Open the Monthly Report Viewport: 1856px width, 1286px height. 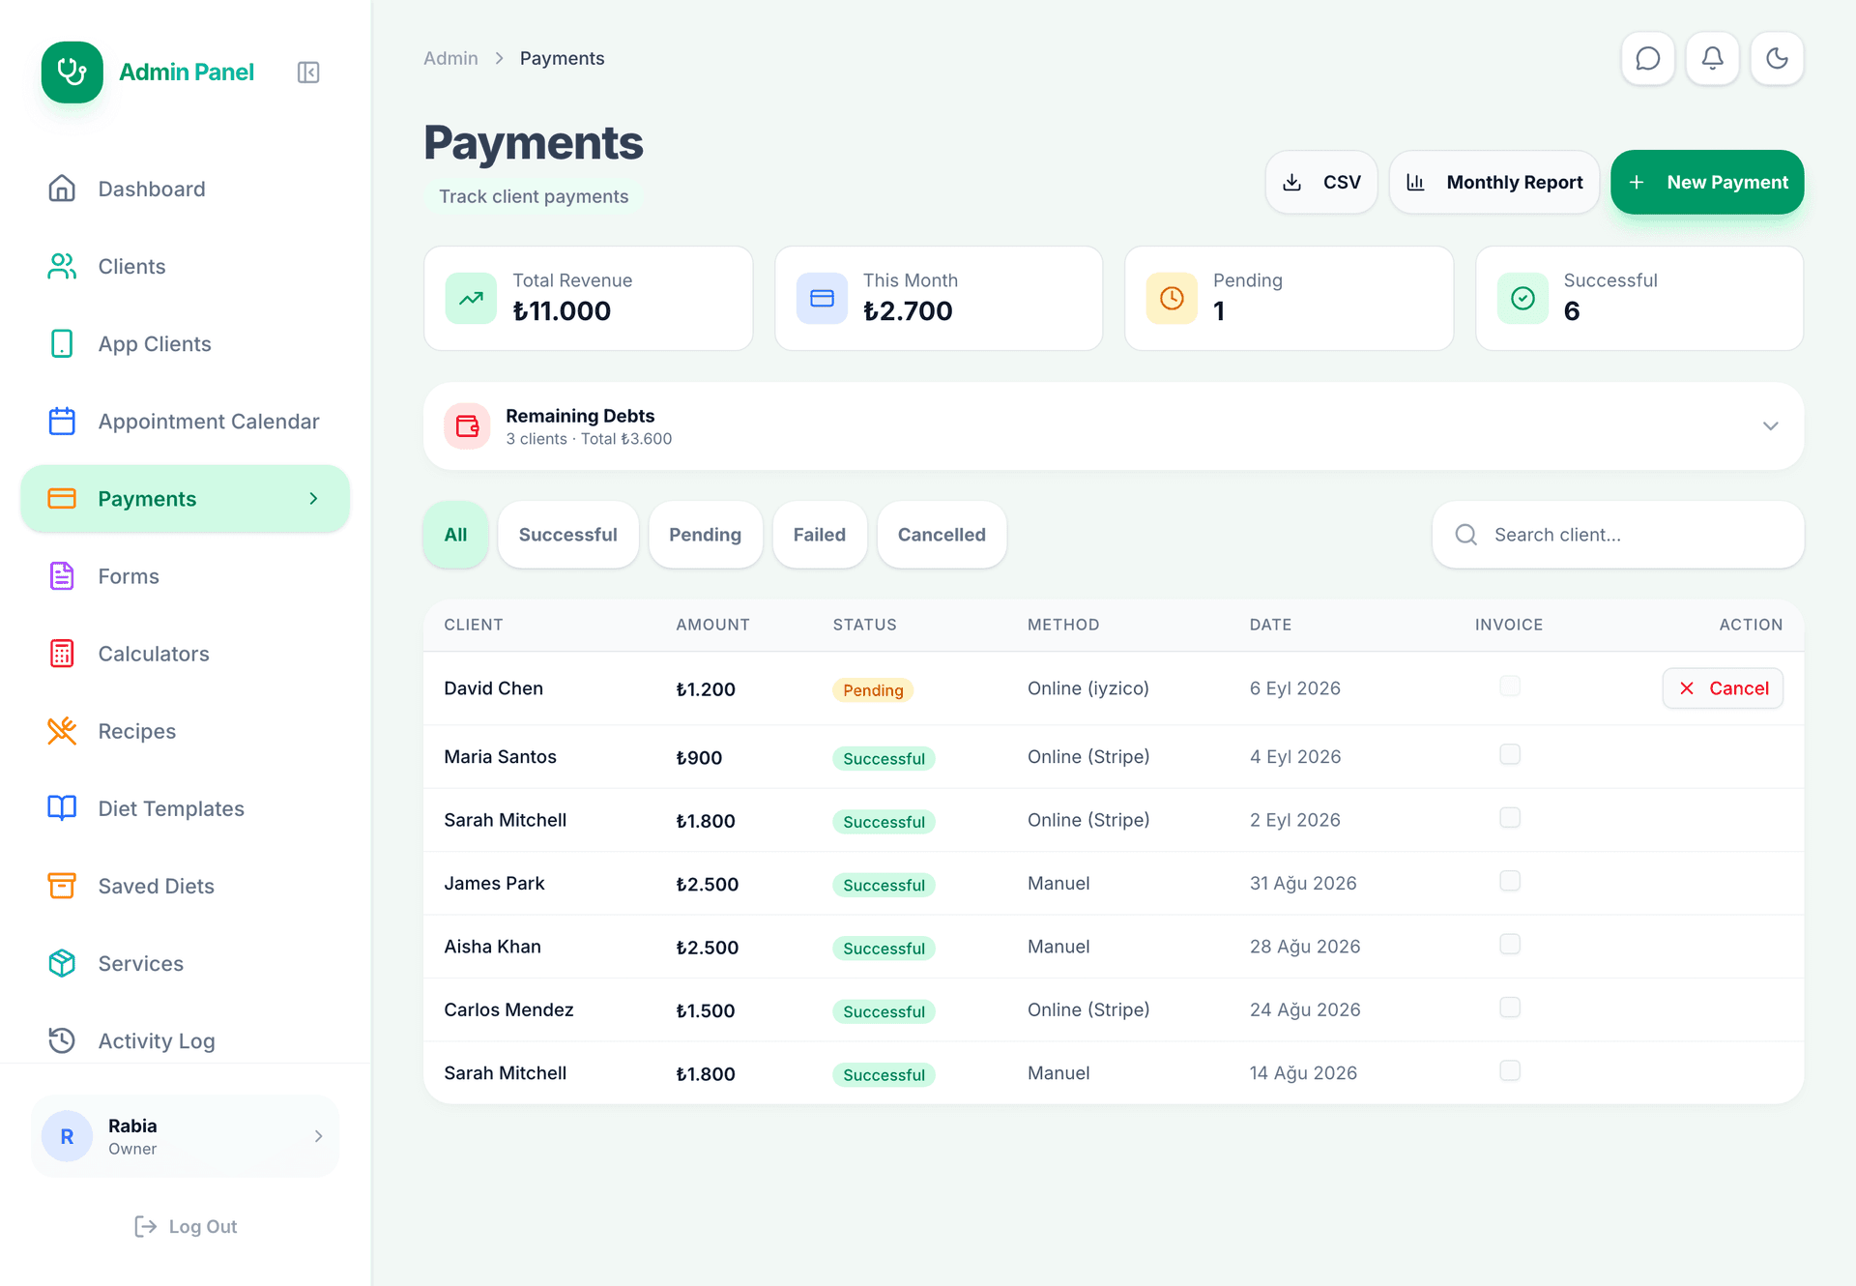coord(1493,182)
